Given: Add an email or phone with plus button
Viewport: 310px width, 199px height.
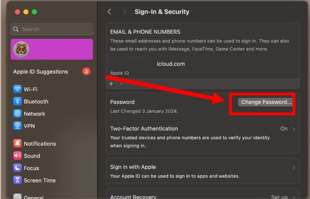Looking at the screenshot, I should pyautogui.click(x=111, y=83).
